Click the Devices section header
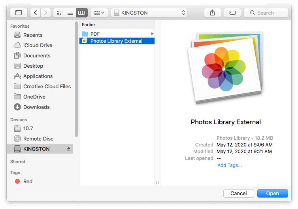Screen dimensions: 298x209 (19, 120)
